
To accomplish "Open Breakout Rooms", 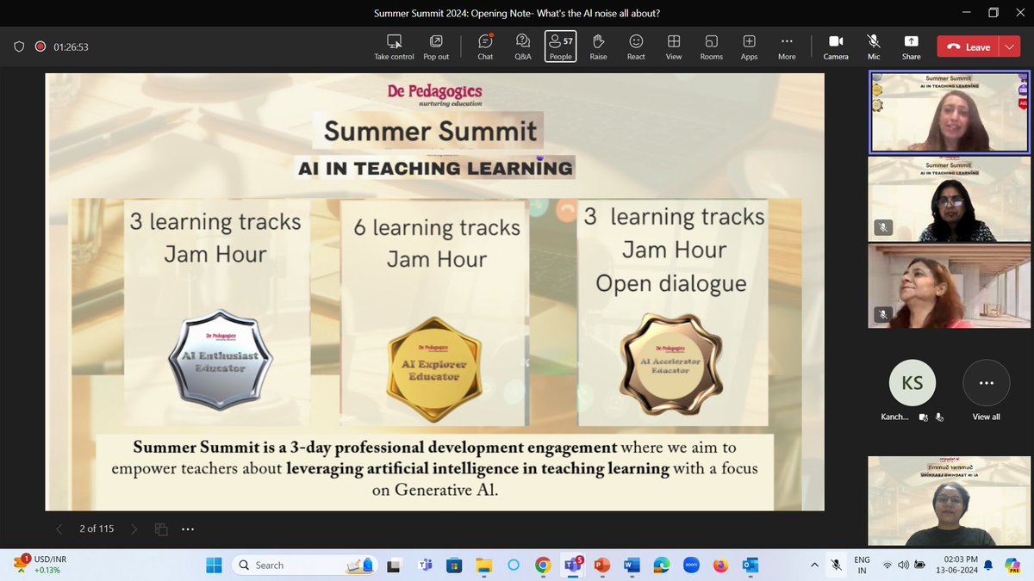I will (711, 45).
